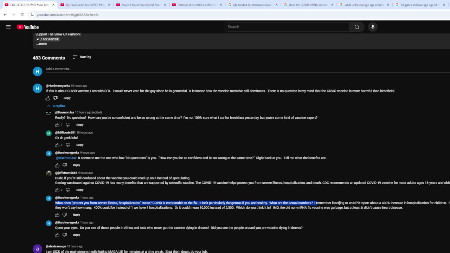Reply to jeffstram5666's comment

80,190
